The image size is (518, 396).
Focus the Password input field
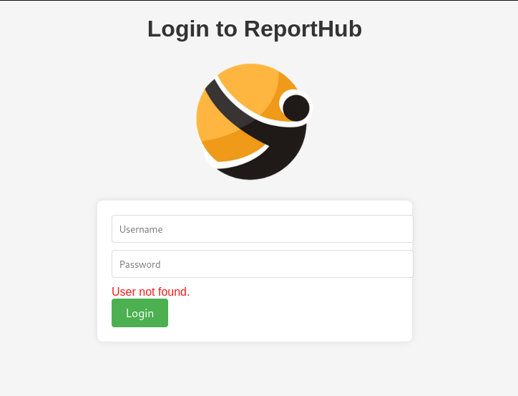(x=263, y=264)
